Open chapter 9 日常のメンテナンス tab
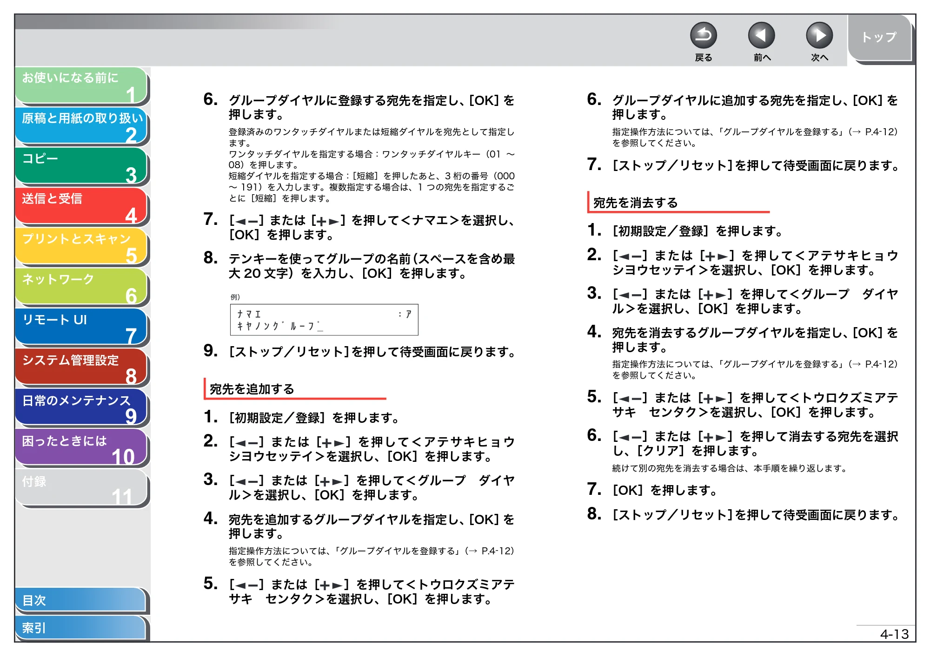This screenshot has width=930, height=657. (81, 407)
